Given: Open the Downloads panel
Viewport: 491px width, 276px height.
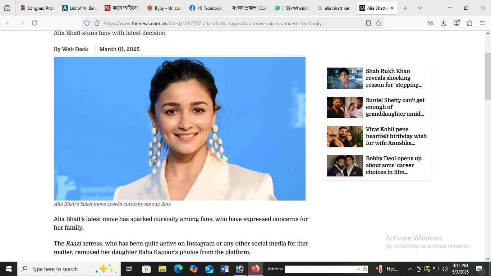Looking at the screenshot, I should (x=444, y=23).
